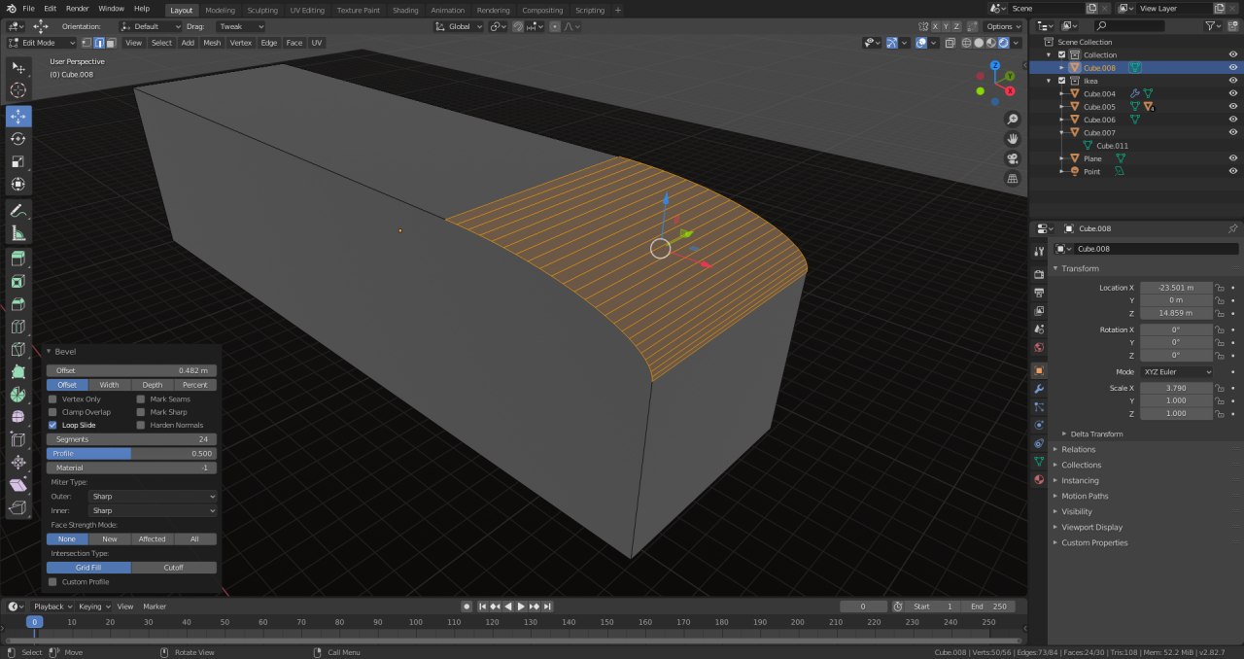Select the Cursor tool in toolbar
The width and height of the screenshot is (1244, 659).
[x=18, y=90]
